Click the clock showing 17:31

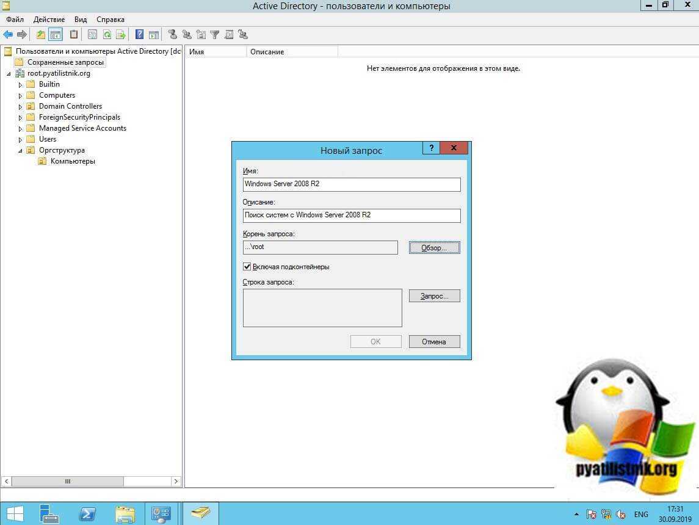(x=675, y=509)
